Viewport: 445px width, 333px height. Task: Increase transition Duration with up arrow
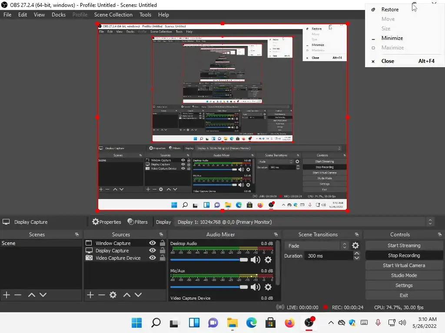(357, 253)
